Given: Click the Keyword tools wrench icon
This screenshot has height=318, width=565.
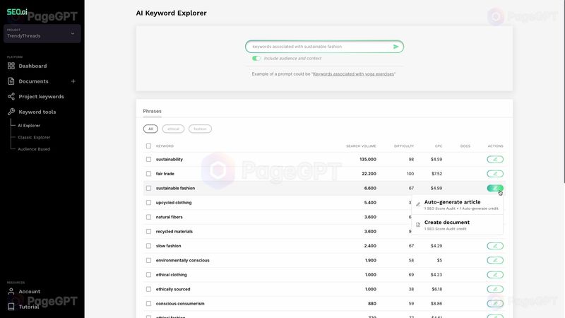Looking at the screenshot, I should (11, 112).
